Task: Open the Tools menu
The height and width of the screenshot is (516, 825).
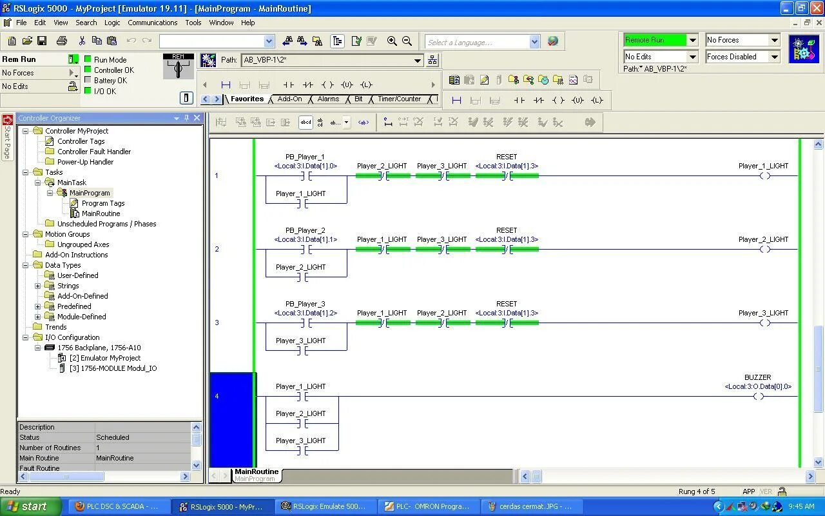Action: click(x=193, y=23)
